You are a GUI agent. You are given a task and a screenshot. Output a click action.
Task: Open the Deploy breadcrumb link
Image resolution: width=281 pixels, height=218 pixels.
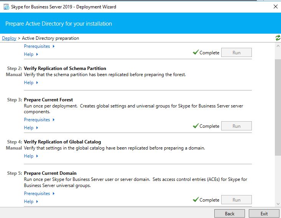coord(9,38)
